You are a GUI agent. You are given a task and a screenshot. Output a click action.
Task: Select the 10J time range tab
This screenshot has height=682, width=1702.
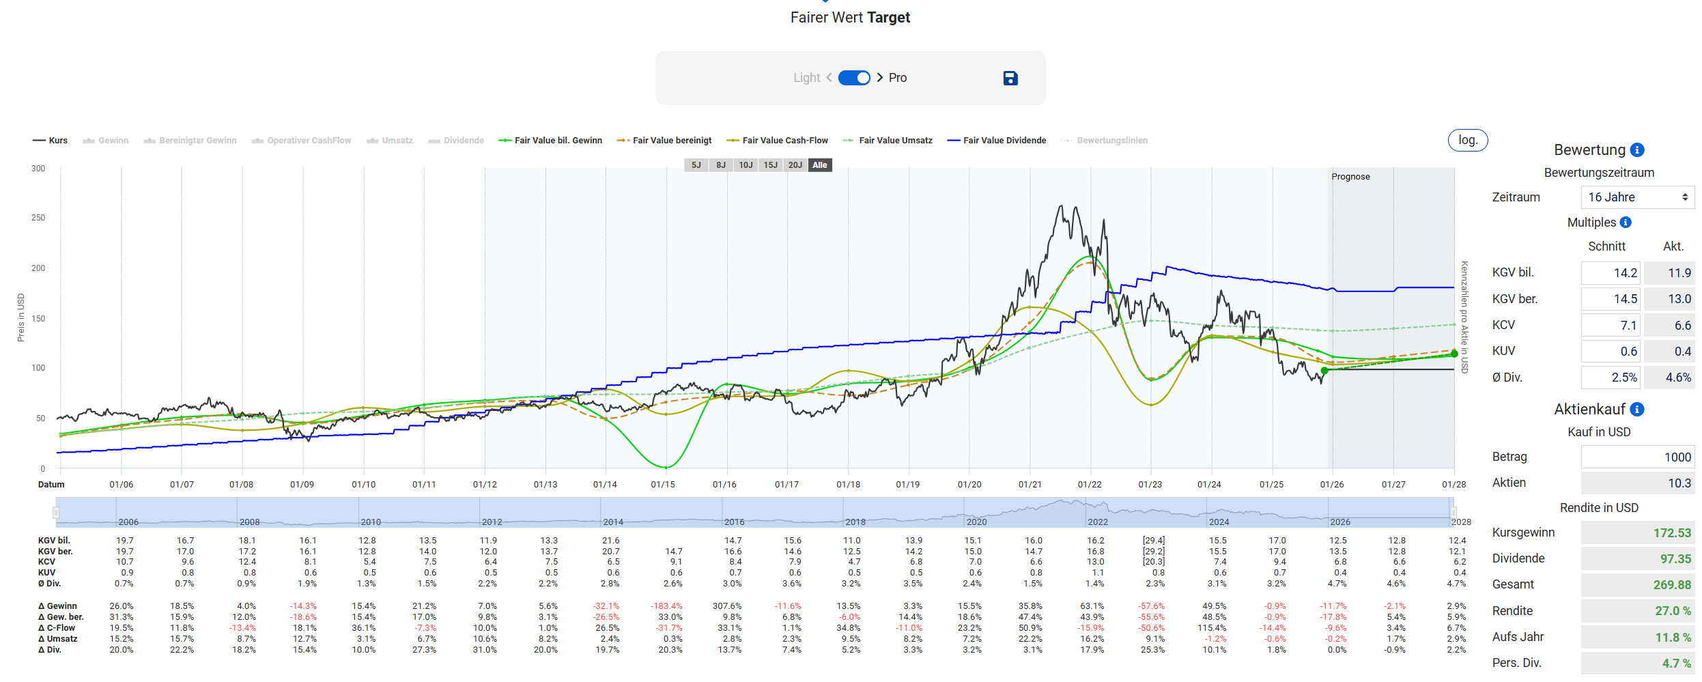[746, 165]
